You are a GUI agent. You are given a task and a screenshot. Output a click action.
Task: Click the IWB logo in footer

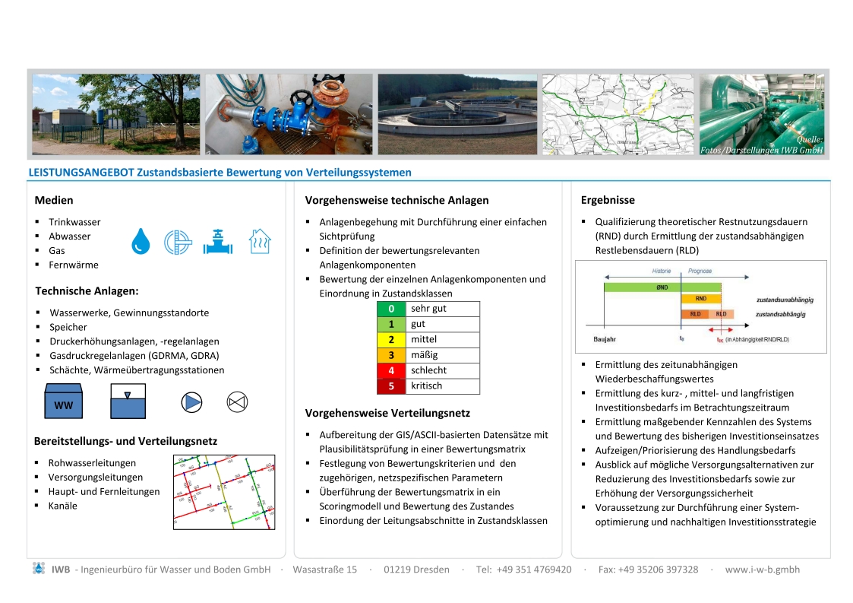point(39,569)
